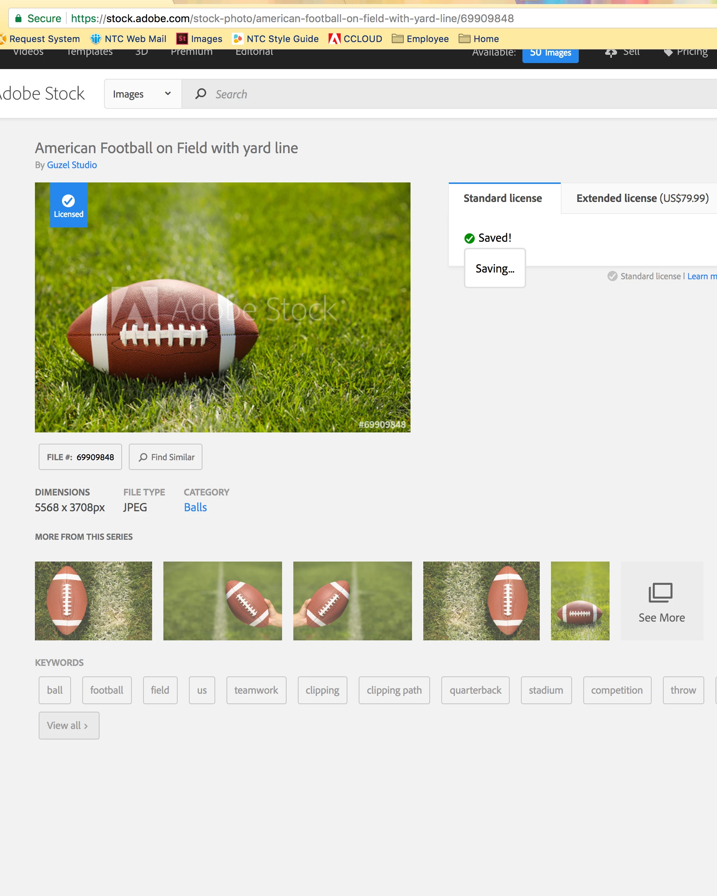Open the CCLOUD Adobe bookmark
The width and height of the screenshot is (717, 896).
(355, 39)
